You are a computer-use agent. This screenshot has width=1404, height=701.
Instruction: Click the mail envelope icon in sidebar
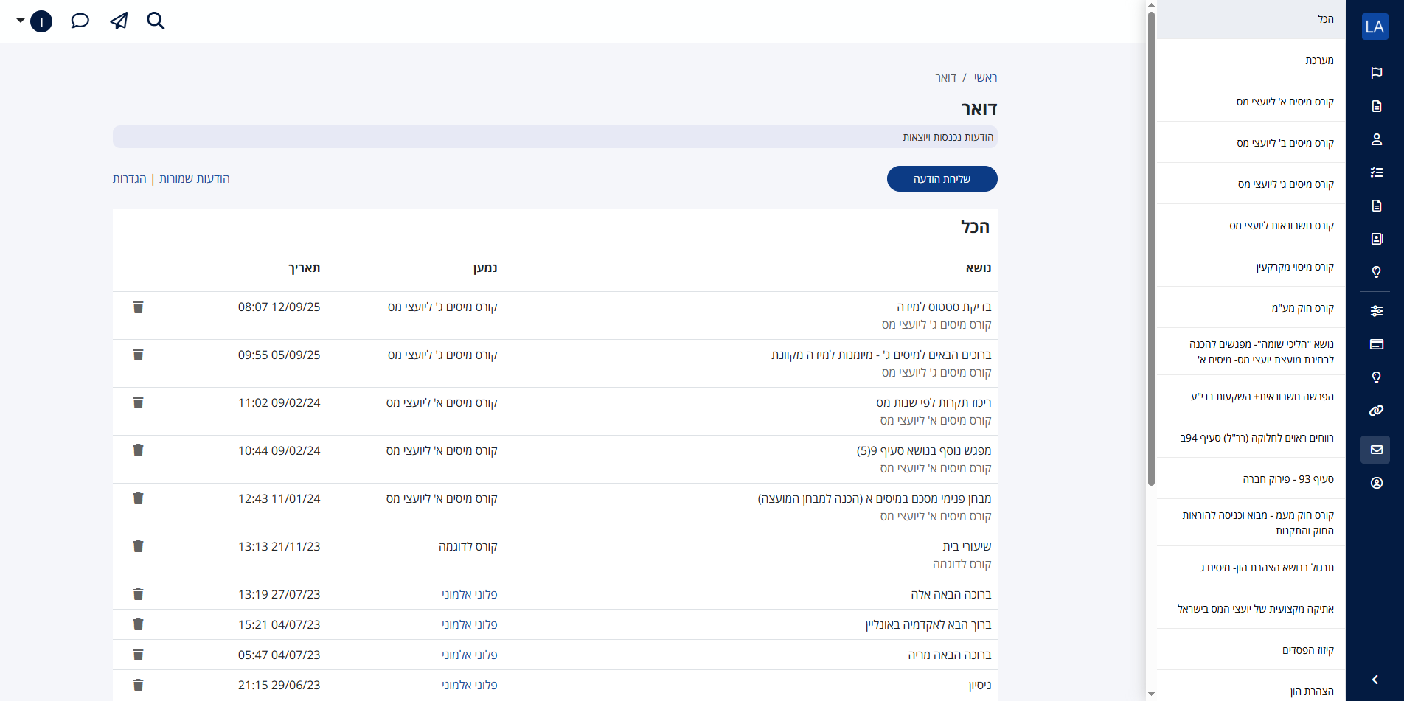1376,450
